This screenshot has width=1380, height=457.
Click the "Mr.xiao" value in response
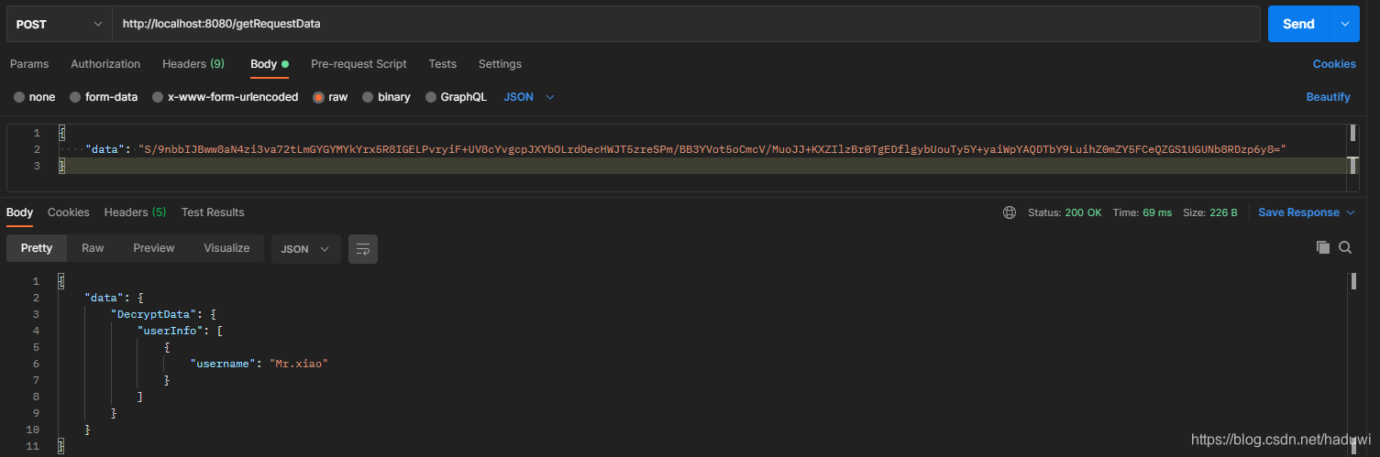pos(298,364)
